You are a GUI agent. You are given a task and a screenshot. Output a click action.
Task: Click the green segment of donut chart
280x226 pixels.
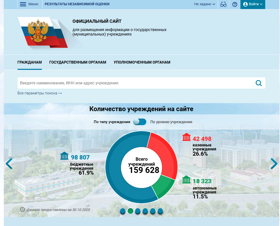tap(163, 186)
